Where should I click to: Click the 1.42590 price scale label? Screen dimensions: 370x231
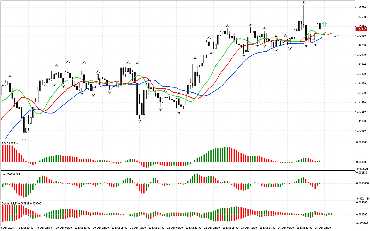click(x=361, y=16)
